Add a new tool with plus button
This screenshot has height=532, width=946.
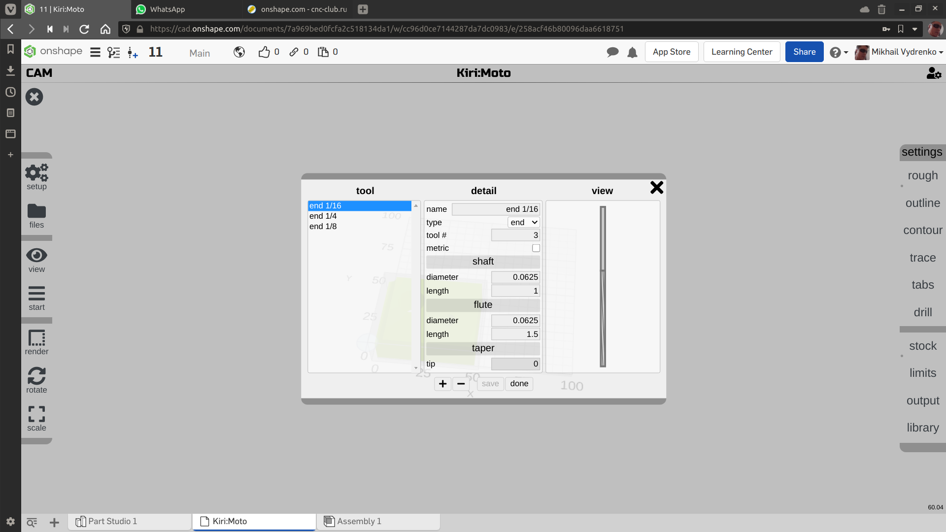click(442, 384)
